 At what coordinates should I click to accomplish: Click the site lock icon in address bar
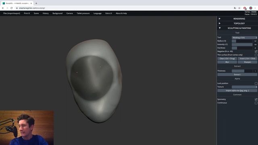coord(17,8)
